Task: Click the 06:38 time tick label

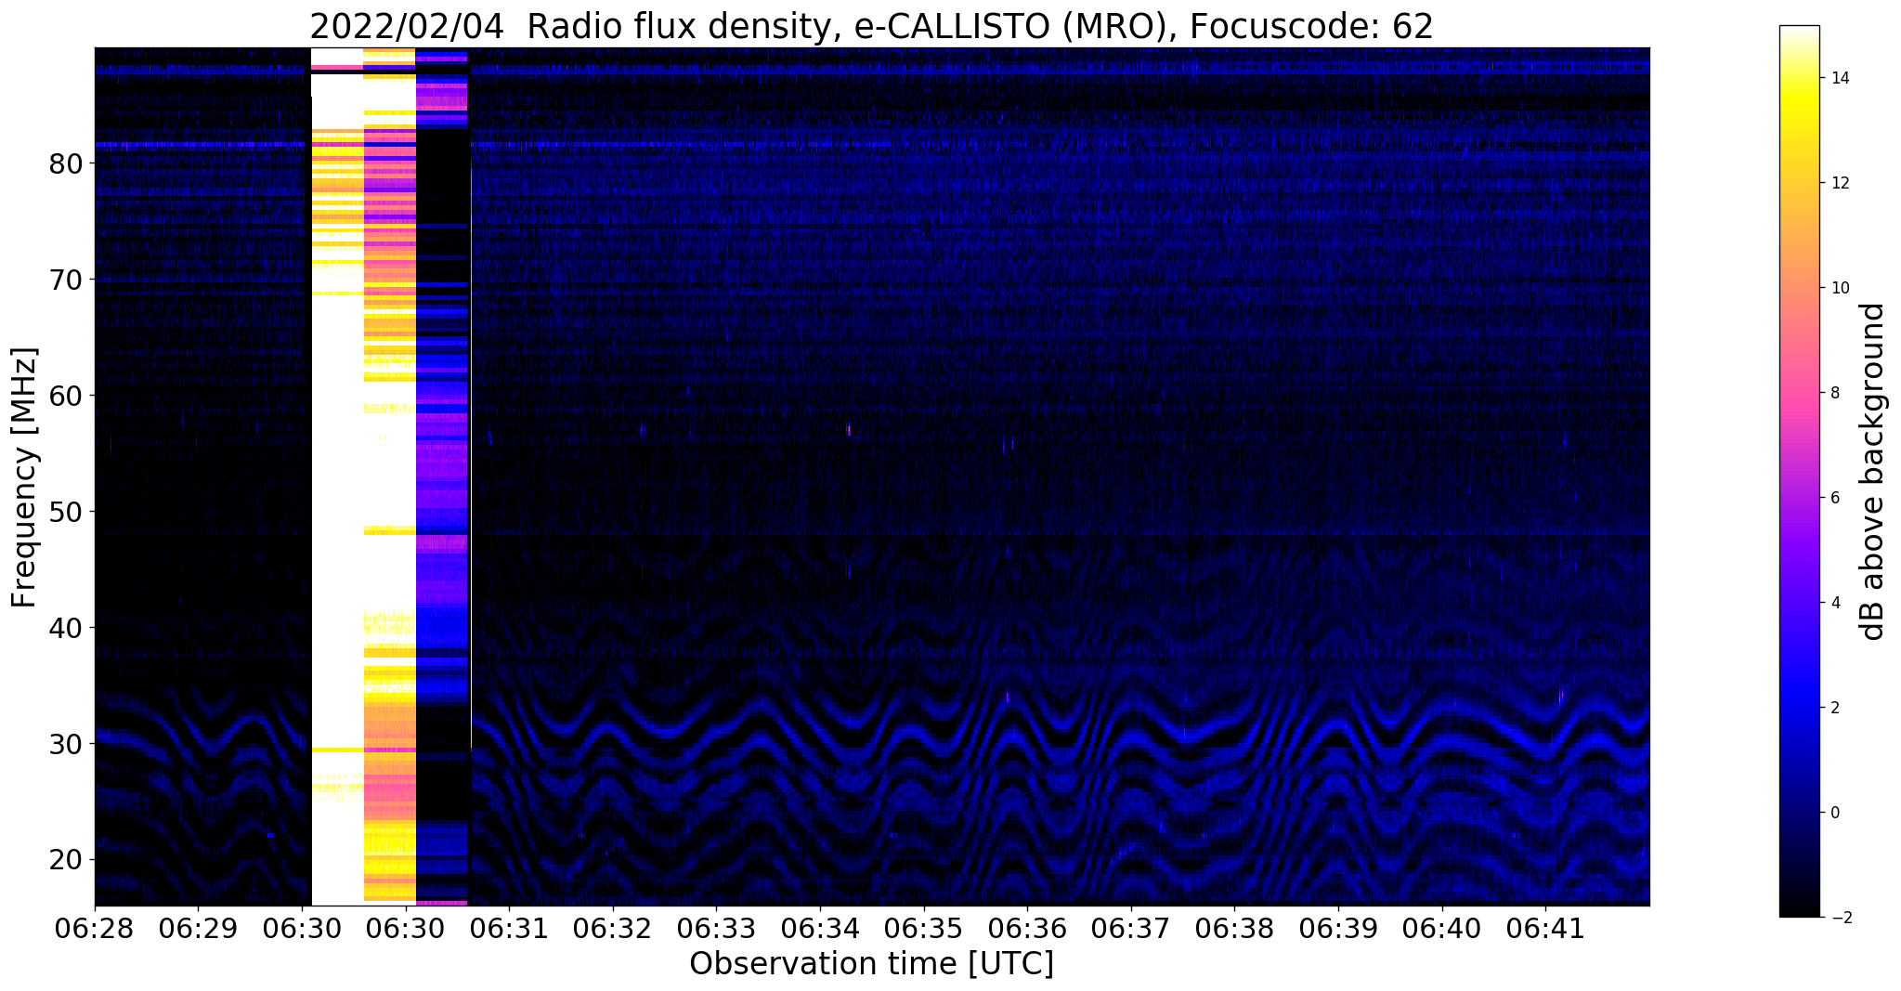Action: click(x=1234, y=928)
